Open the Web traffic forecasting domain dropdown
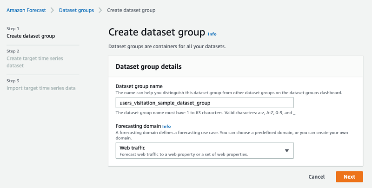The width and height of the screenshot is (372, 188). (200, 150)
